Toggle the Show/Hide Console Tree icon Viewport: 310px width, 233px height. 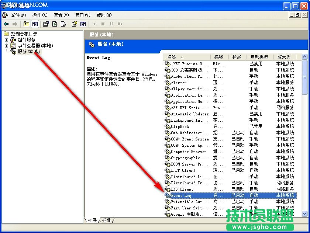coord(34,24)
